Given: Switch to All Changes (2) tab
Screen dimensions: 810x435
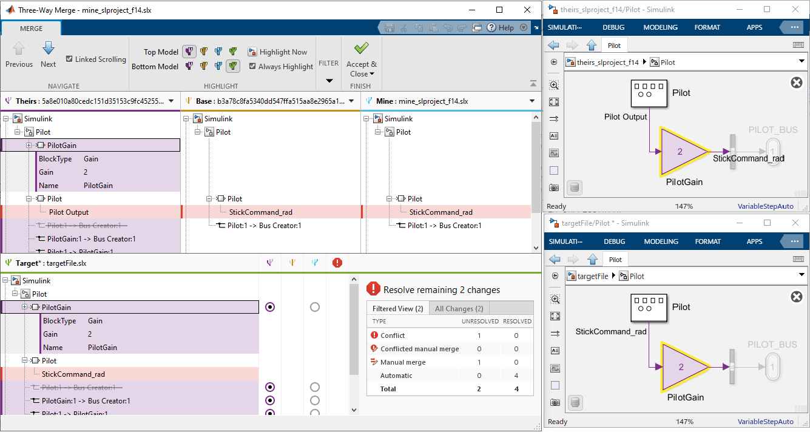Looking at the screenshot, I should (x=459, y=308).
